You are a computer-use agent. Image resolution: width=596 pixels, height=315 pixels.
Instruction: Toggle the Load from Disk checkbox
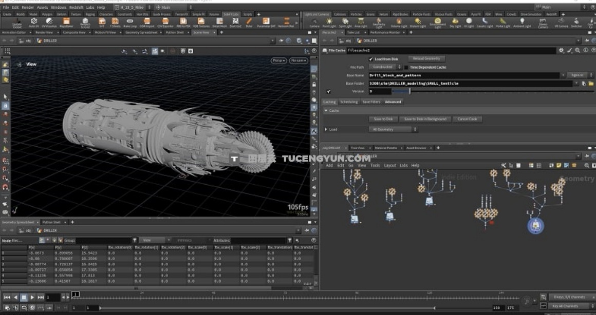point(370,59)
